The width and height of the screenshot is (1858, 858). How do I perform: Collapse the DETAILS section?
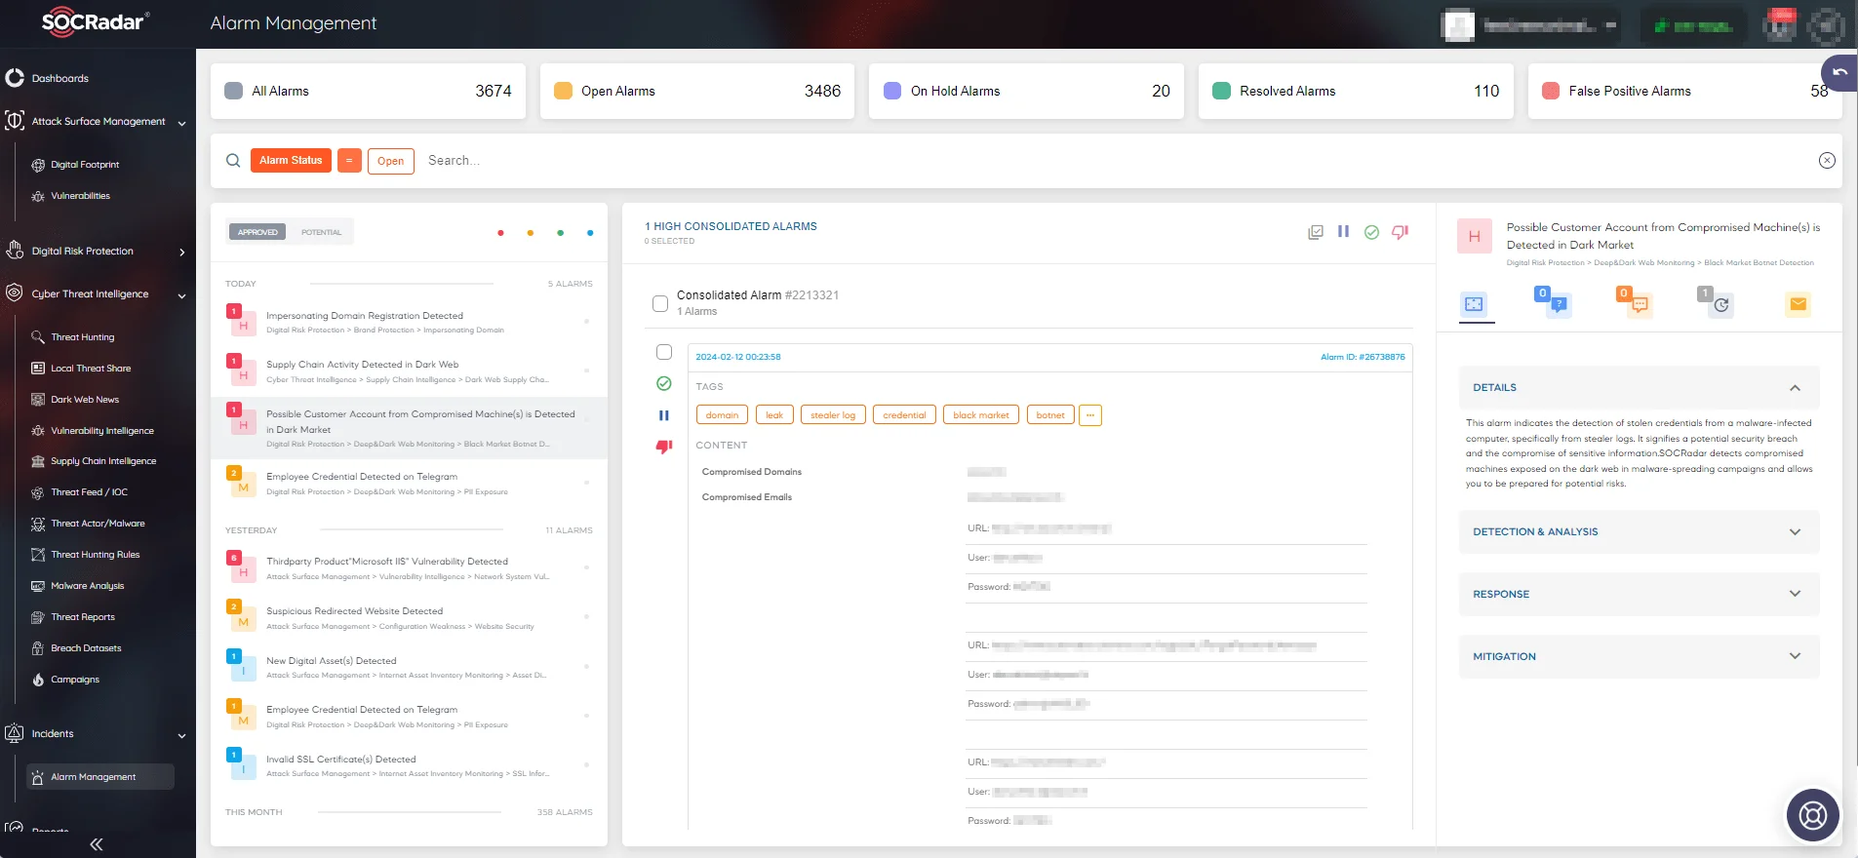point(1639,388)
